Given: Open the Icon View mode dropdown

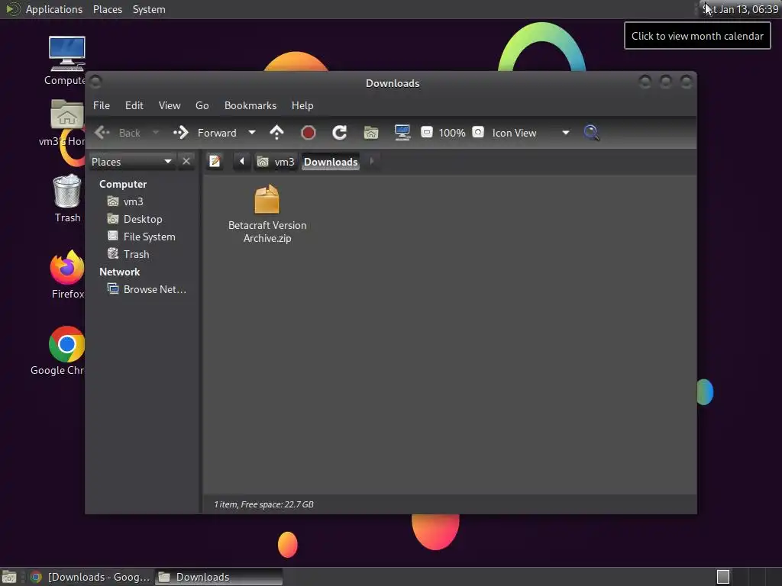Looking at the screenshot, I should (531, 133).
